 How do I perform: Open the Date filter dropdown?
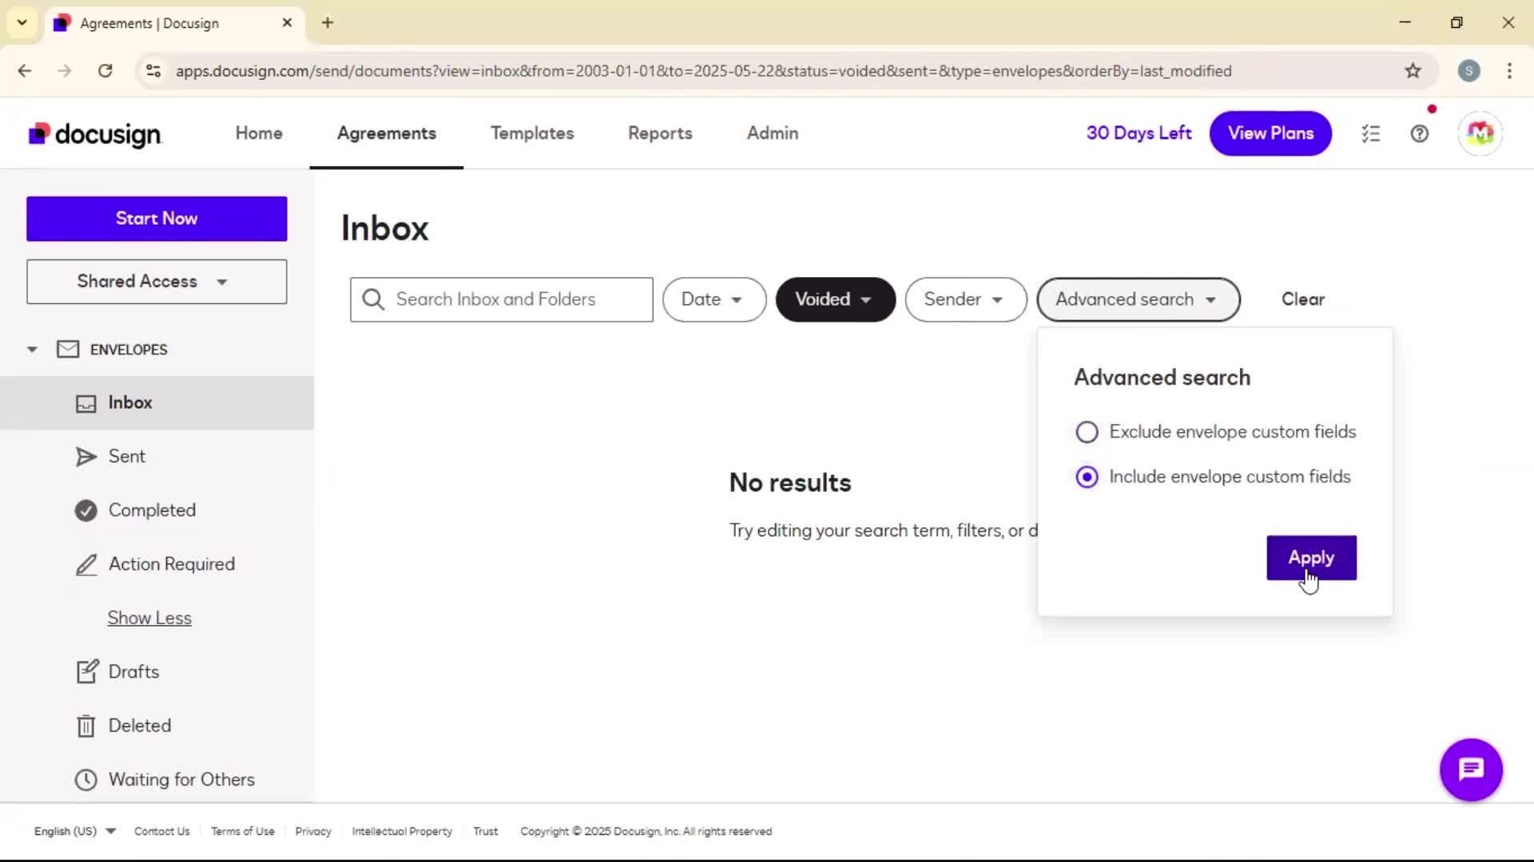click(714, 299)
